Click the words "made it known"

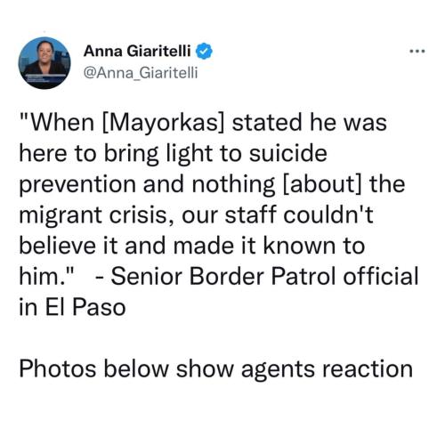(x=255, y=246)
